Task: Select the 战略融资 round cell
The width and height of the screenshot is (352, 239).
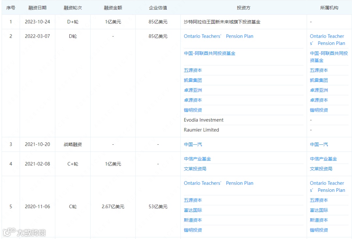Action: point(73,144)
